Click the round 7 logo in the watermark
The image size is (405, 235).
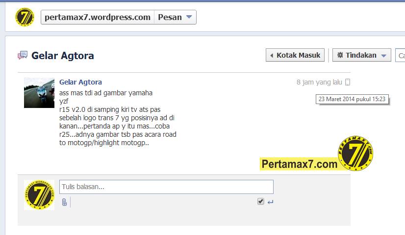point(355,154)
